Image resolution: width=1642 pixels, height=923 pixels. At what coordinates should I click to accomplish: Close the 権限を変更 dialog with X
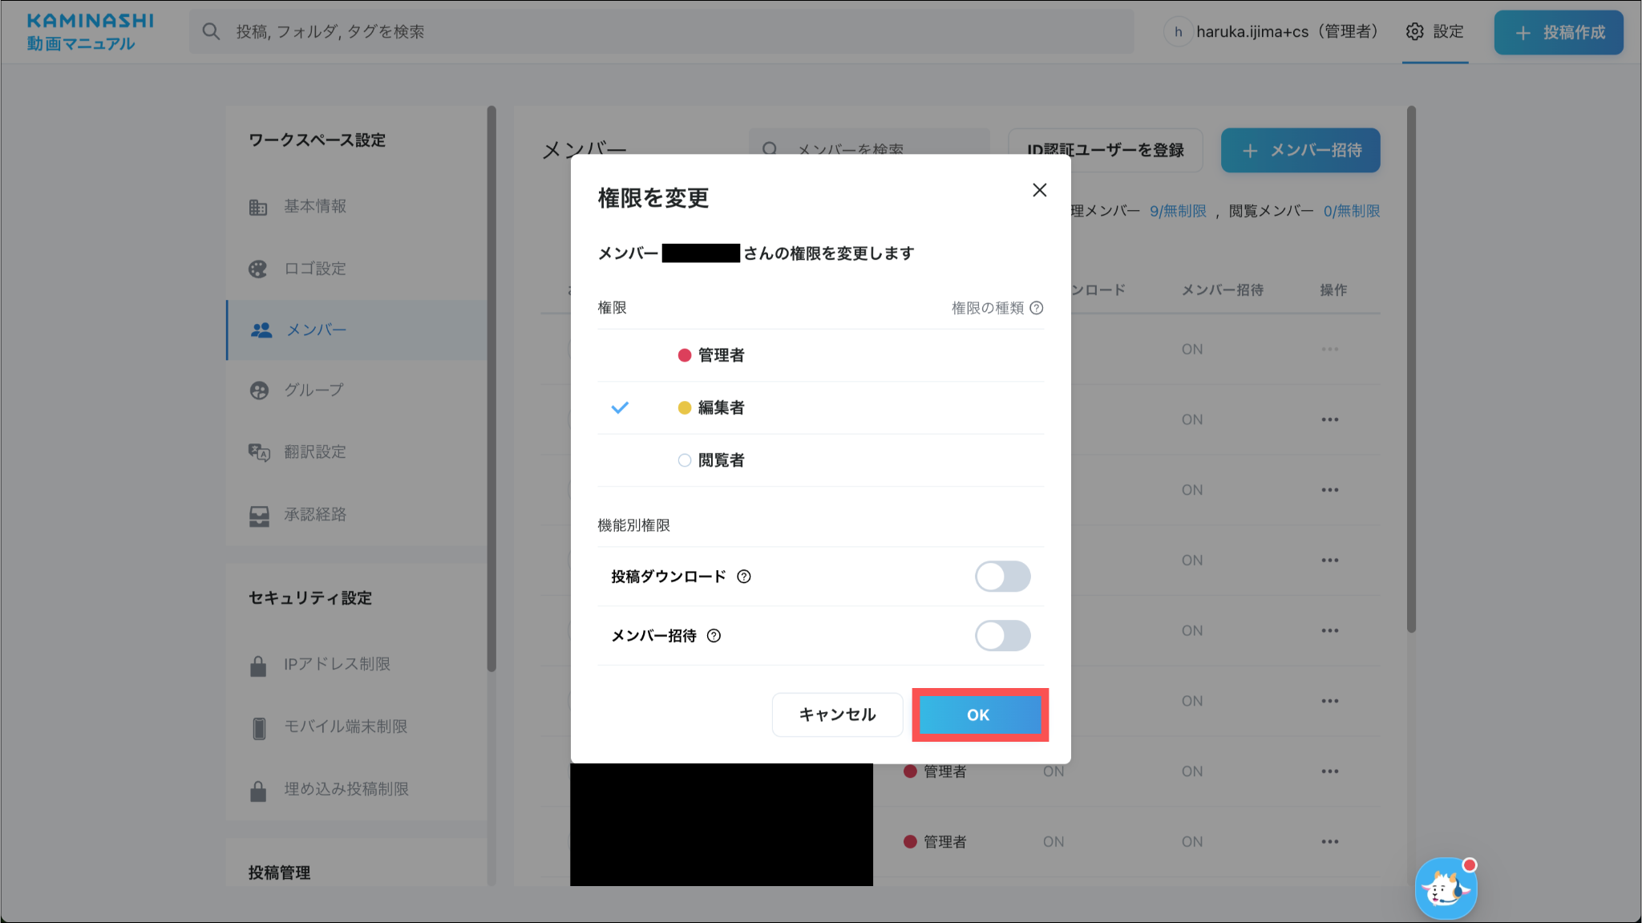1039,190
